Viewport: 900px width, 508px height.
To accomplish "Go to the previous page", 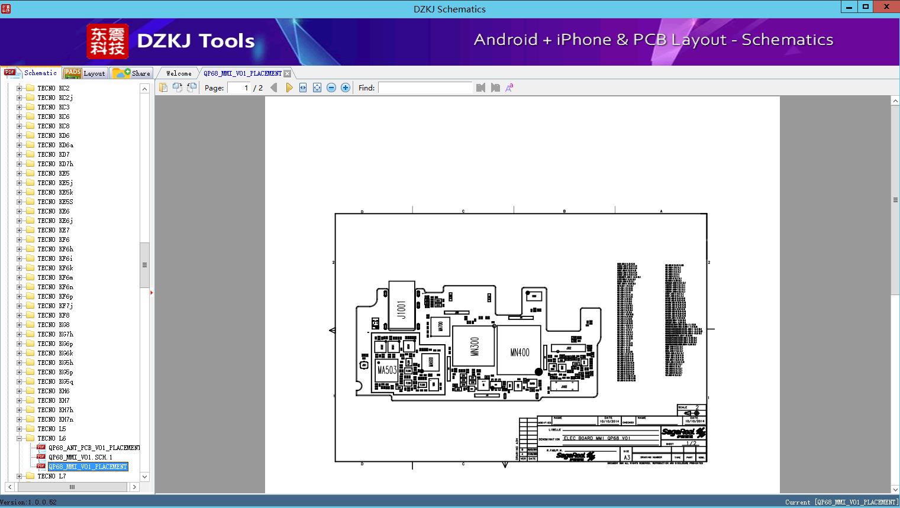I will coord(274,88).
